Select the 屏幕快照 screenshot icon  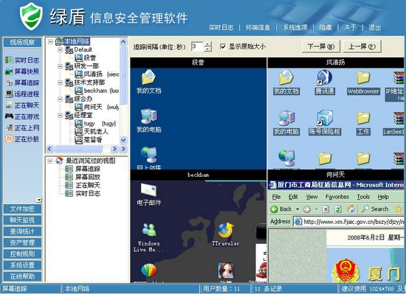click(9, 71)
